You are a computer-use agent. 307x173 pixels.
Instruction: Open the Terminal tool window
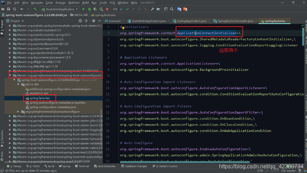[x=82, y=166]
